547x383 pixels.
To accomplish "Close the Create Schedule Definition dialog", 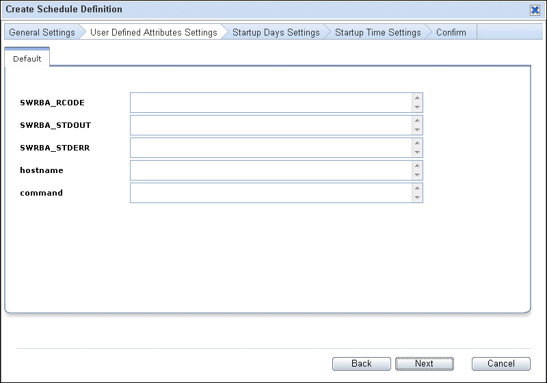I will [535, 10].
